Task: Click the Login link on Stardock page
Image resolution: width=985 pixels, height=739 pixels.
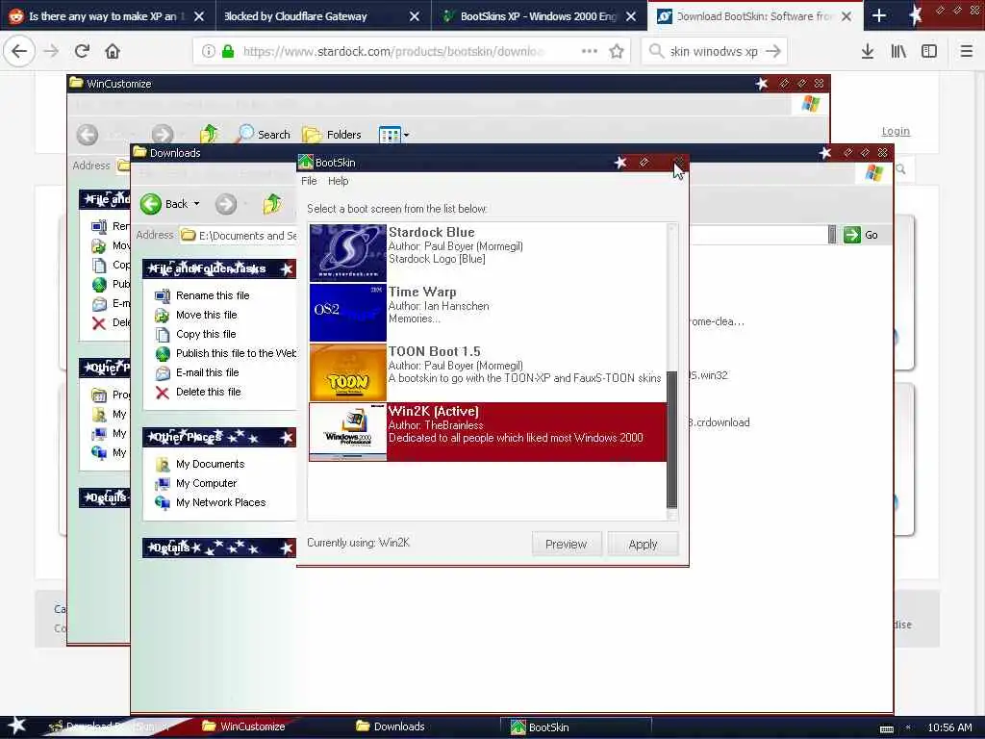Action: 896,131
